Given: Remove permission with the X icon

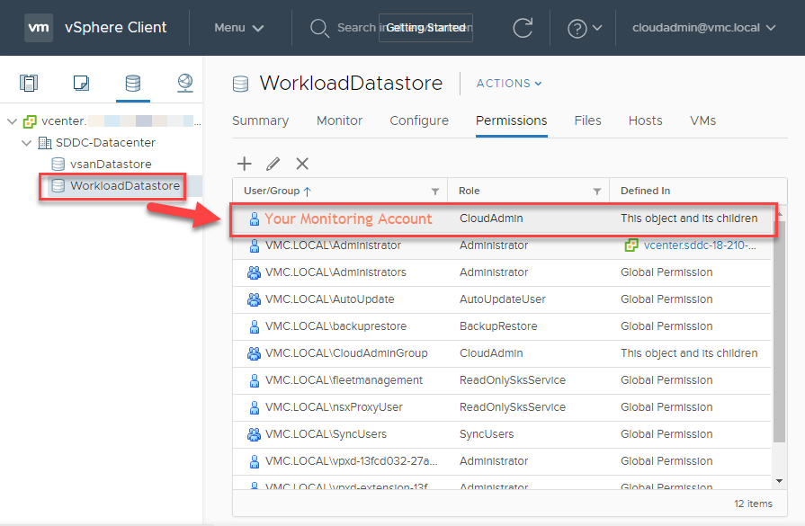Looking at the screenshot, I should click(x=302, y=164).
